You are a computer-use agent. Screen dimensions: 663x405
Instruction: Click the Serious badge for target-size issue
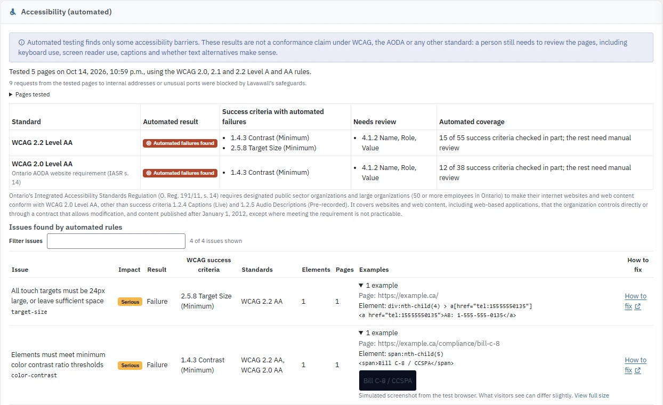[x=130, y=302]
